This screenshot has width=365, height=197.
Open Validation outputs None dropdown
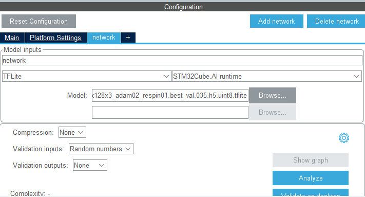pos(90,165)
